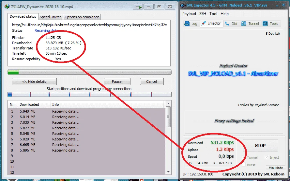Click the connections progress segment bar
Viewport: 290px width, 181px height.
(89, 95)
